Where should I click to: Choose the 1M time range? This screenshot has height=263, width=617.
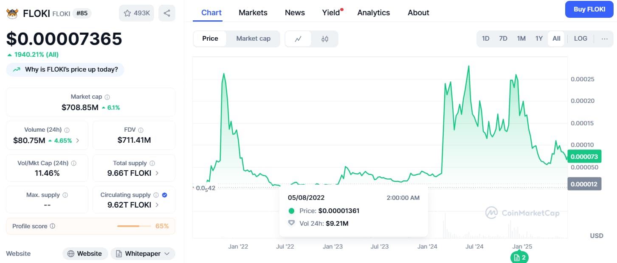521,39
